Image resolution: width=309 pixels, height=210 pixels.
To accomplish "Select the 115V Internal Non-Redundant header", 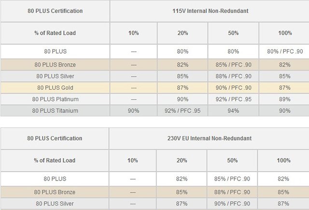I will coord(209,11).
